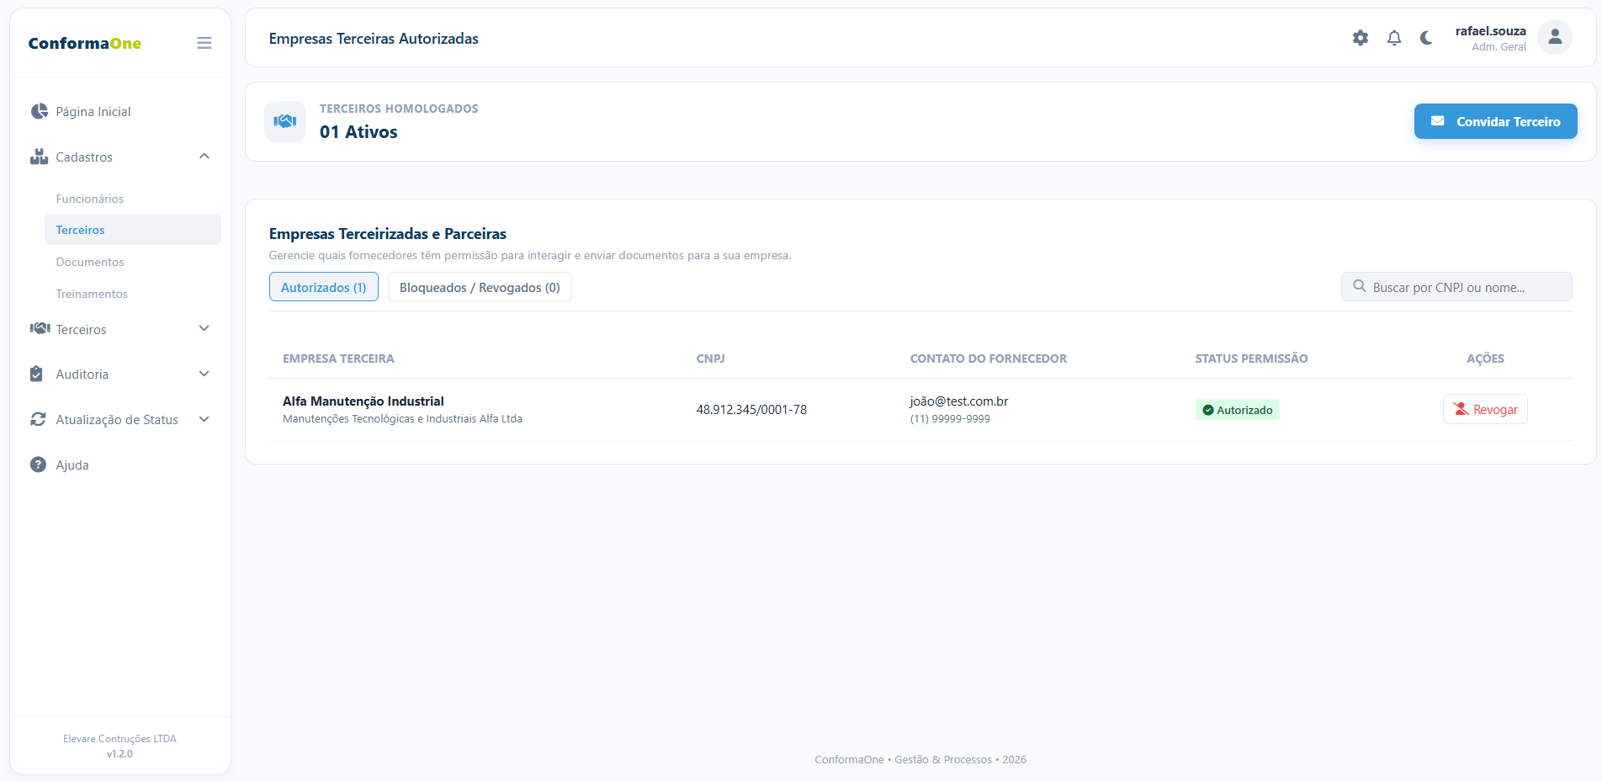The height and width of the screenshot is (781, 1602).
Task: Expand Atualização de Status chevron
Action: pyautogui.click(x=204, y=419)
